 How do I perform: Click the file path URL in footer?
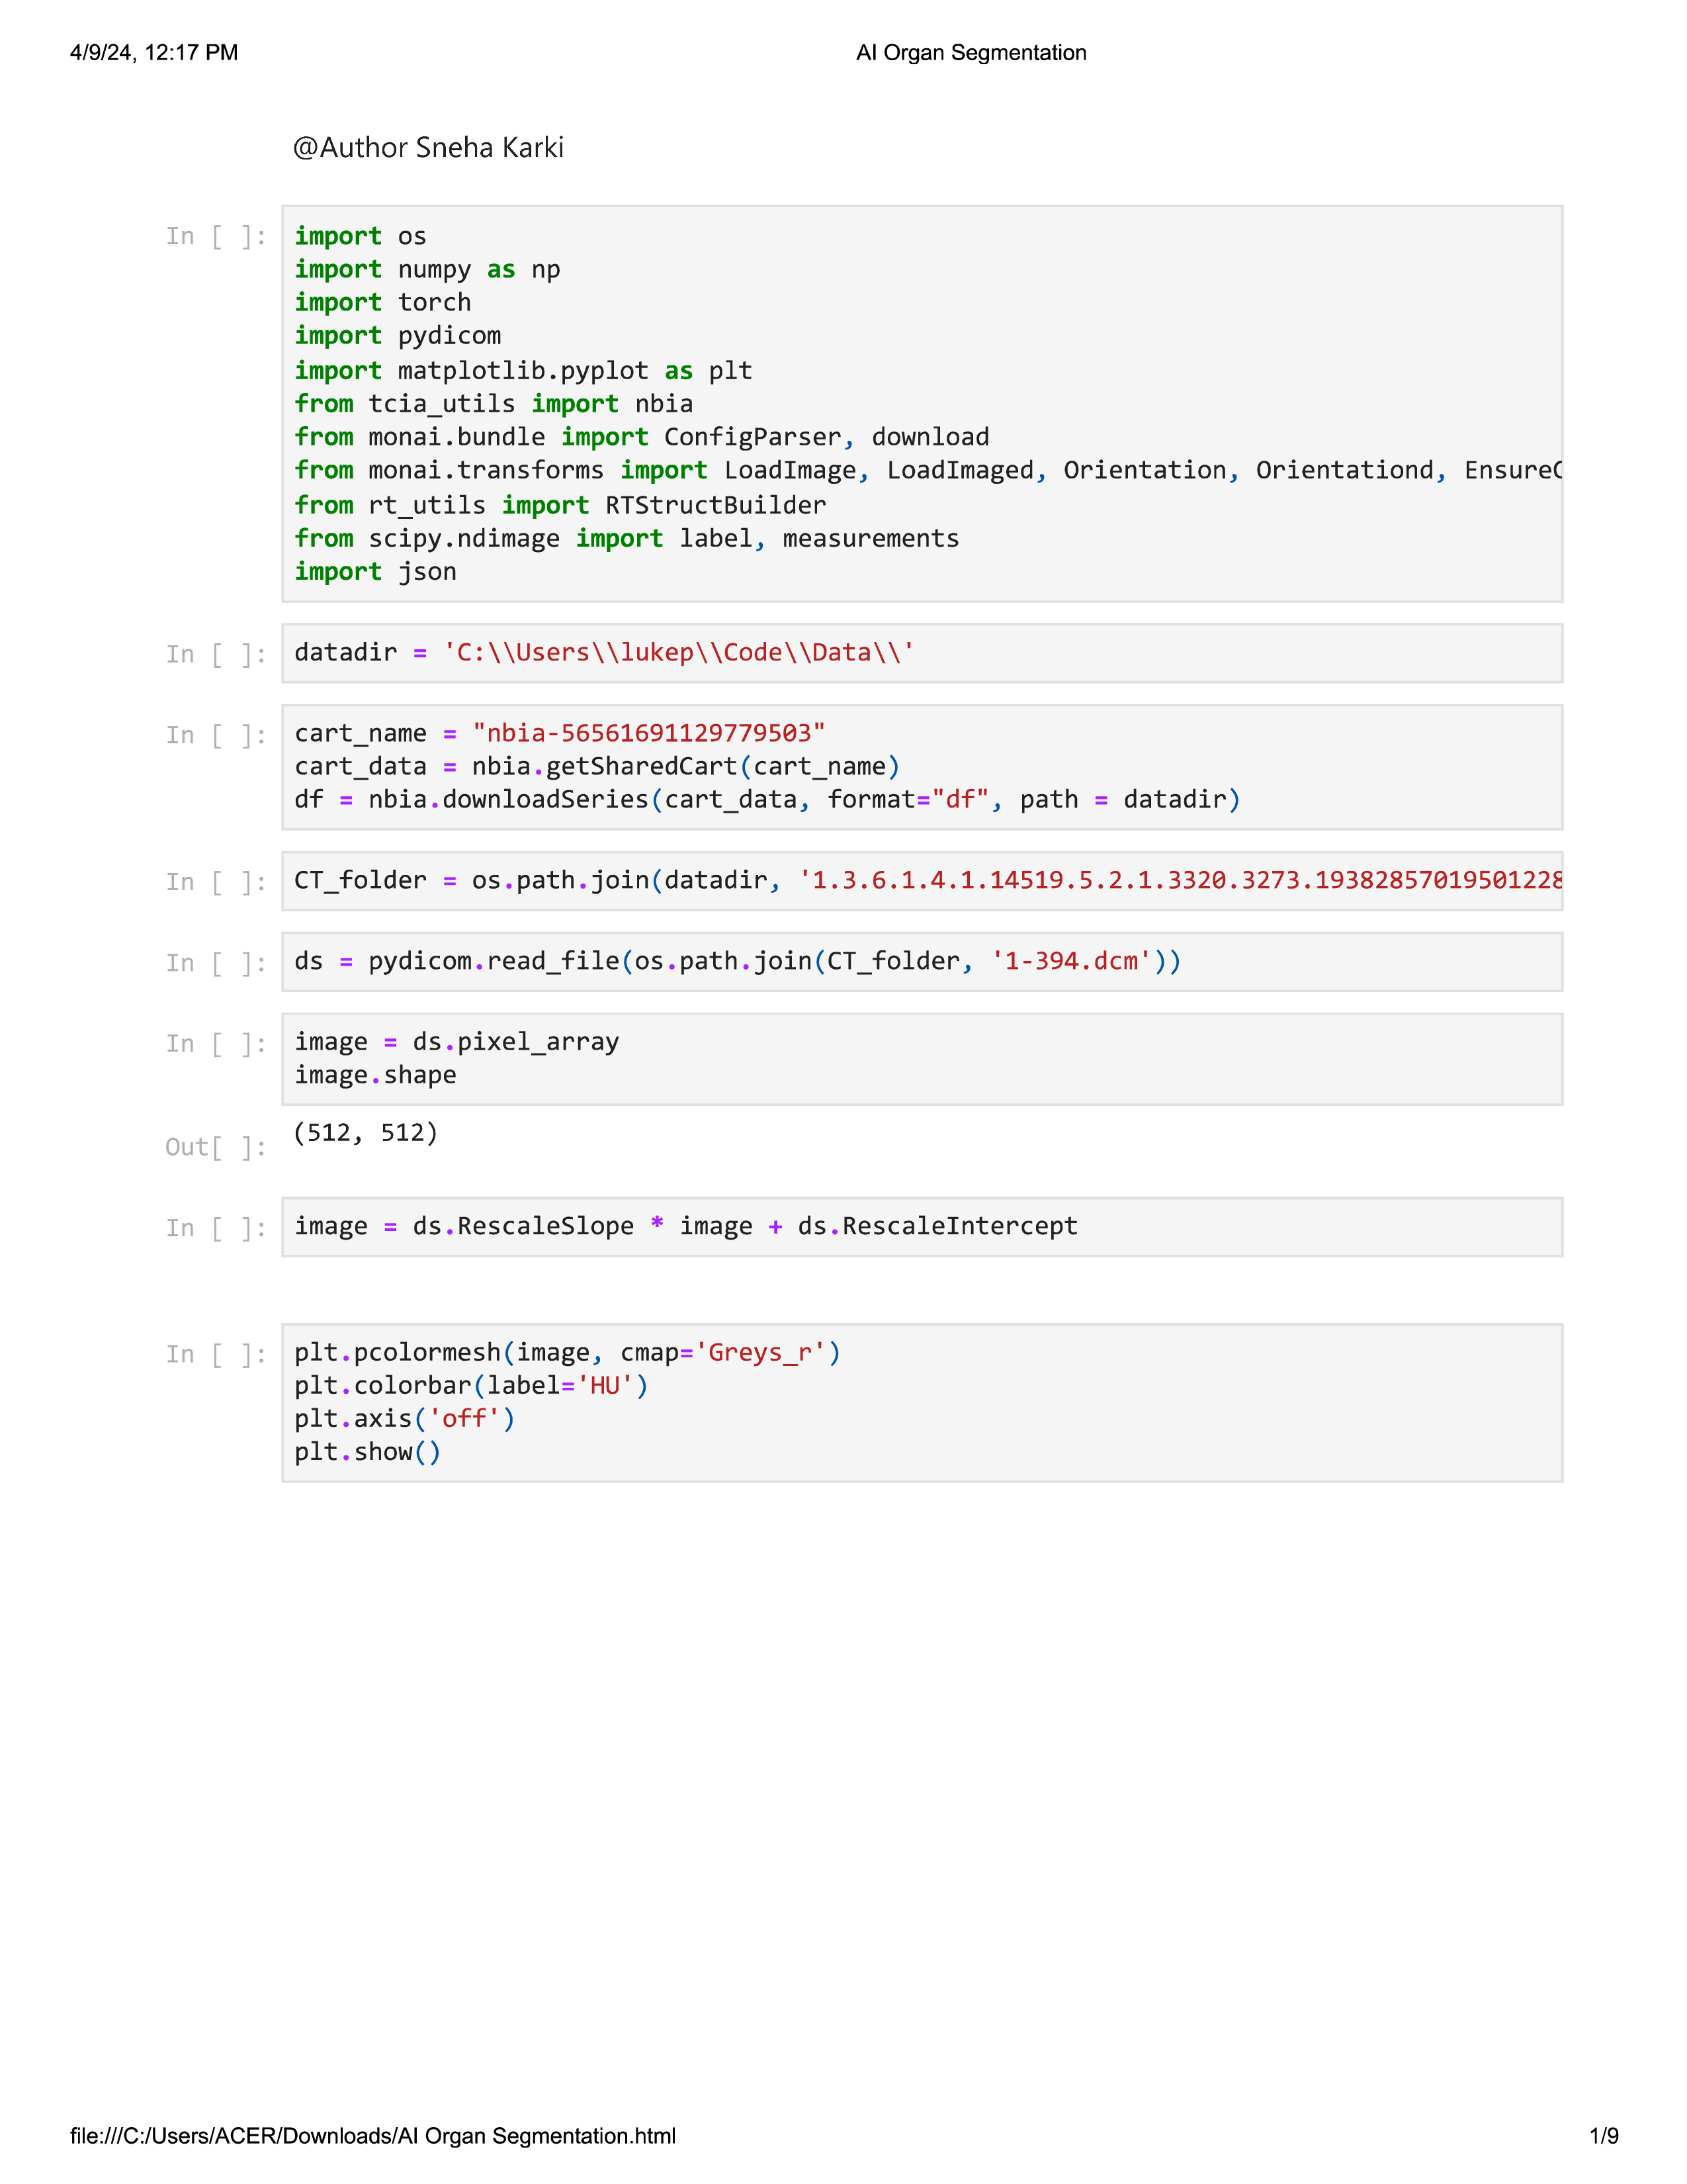point(372,2136)
